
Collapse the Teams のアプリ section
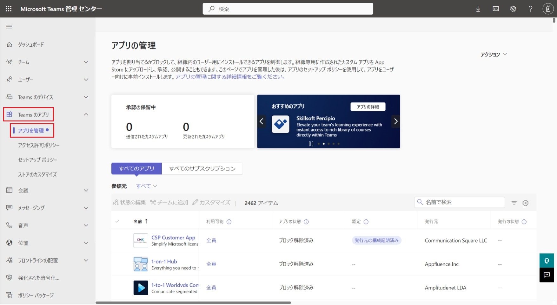coord(86,114)
